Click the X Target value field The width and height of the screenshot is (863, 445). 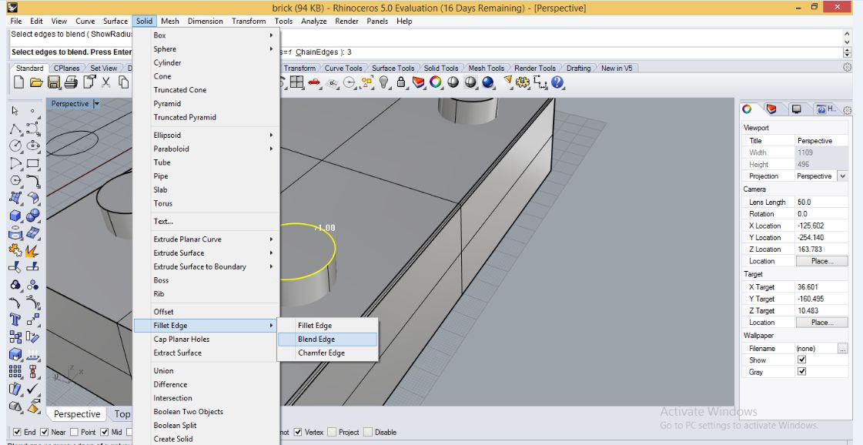pyautogui.click(x=821, y=287)
